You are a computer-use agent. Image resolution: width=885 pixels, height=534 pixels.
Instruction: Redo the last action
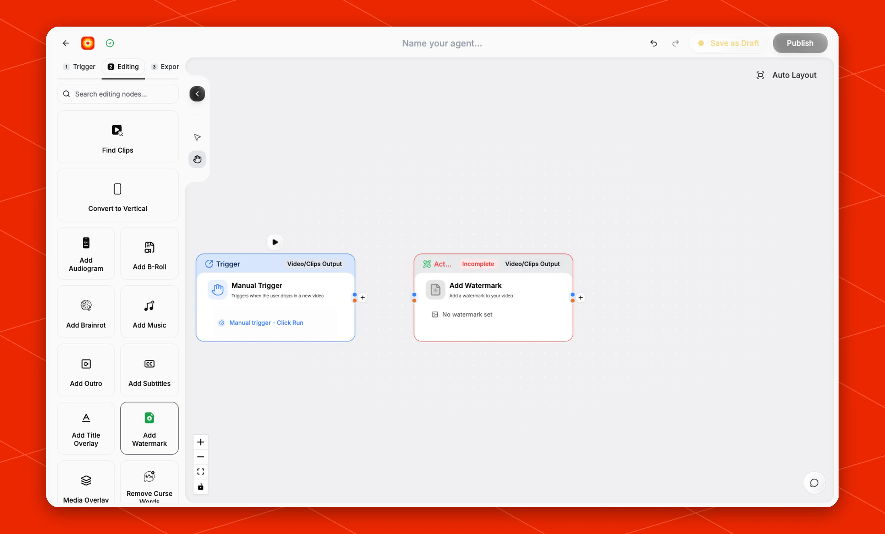pyautogui.click(x=675, y=43)
